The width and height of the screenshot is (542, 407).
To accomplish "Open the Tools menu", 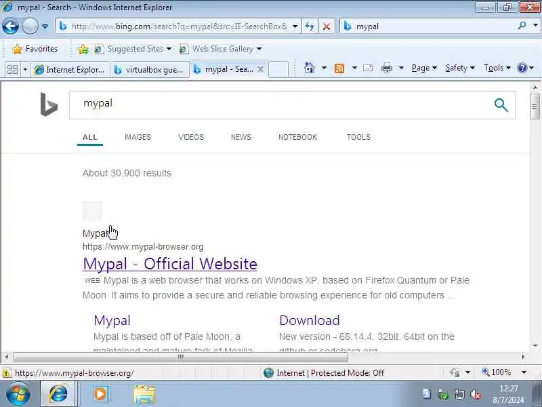I will click(497, 68).
